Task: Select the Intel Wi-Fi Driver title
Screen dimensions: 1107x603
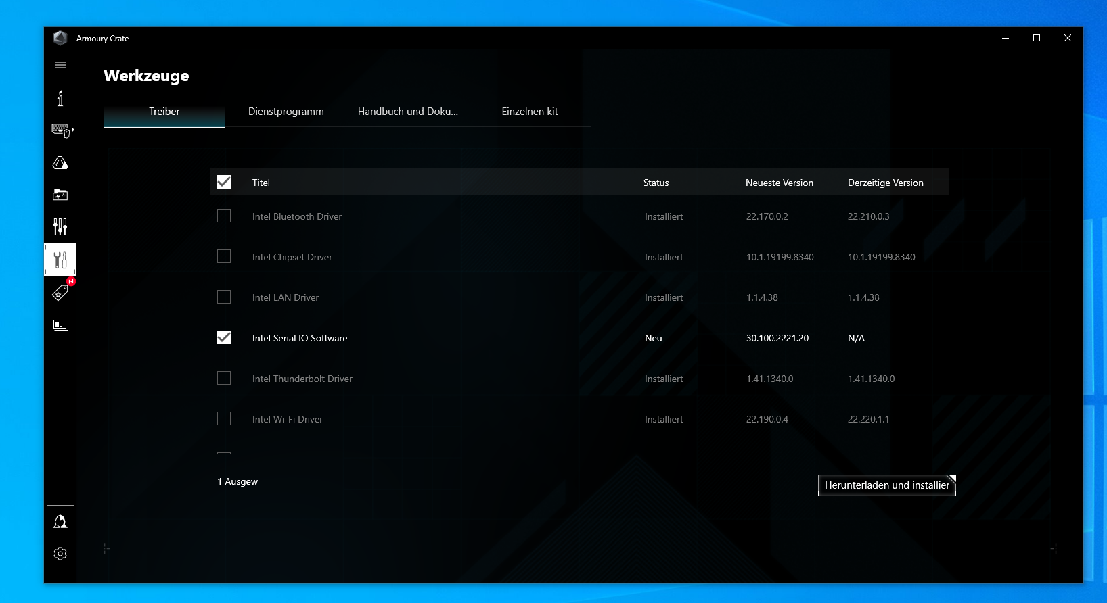Action: 288,419
